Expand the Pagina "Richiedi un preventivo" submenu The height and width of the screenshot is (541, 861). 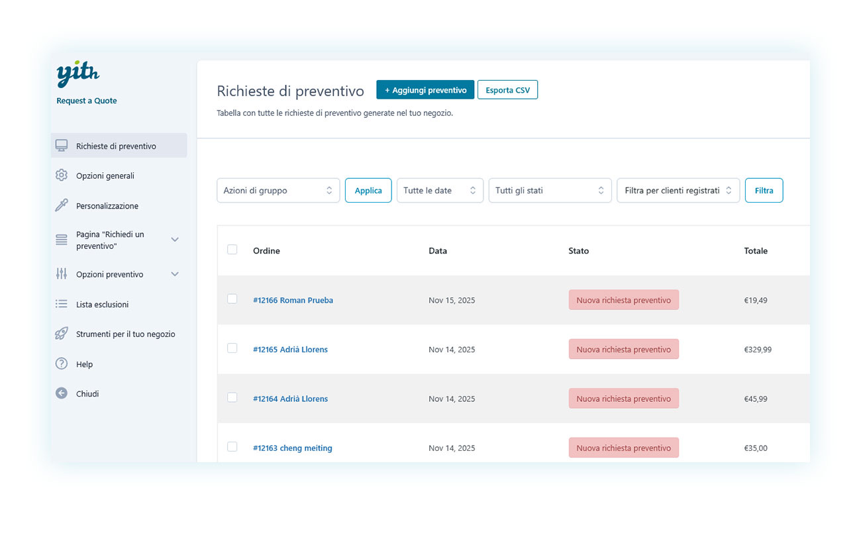(175, 240)
